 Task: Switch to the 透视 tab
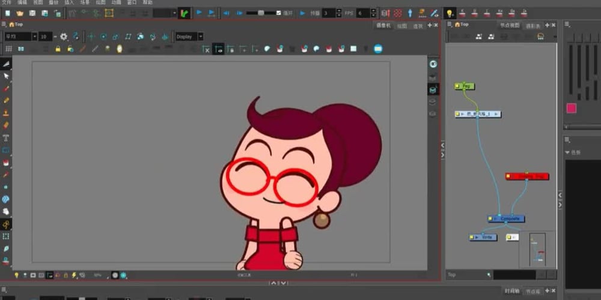coord(418,26)
